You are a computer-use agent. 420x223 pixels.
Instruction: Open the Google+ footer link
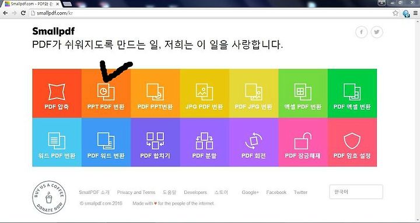pos(250,192)
